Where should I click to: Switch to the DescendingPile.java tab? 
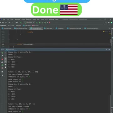click(75, 28)
